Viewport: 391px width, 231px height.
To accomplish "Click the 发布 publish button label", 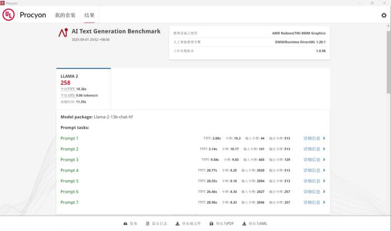I will (133, 224).
